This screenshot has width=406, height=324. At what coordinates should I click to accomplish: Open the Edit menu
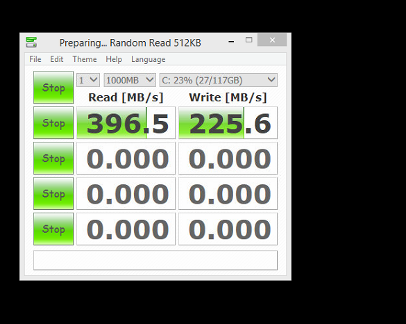click(57, 59)
